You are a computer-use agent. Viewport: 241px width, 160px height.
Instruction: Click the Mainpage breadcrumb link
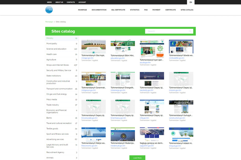coord(49,22)
